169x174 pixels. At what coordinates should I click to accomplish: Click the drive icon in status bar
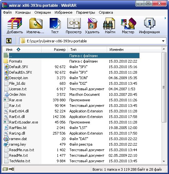(5, 169)
